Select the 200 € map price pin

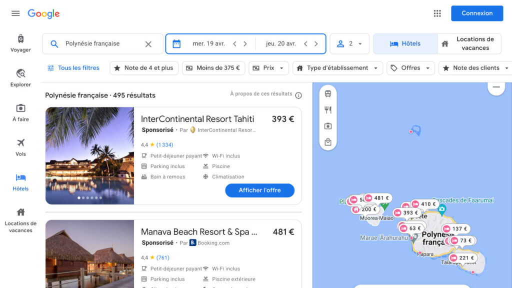click(365, 209)
